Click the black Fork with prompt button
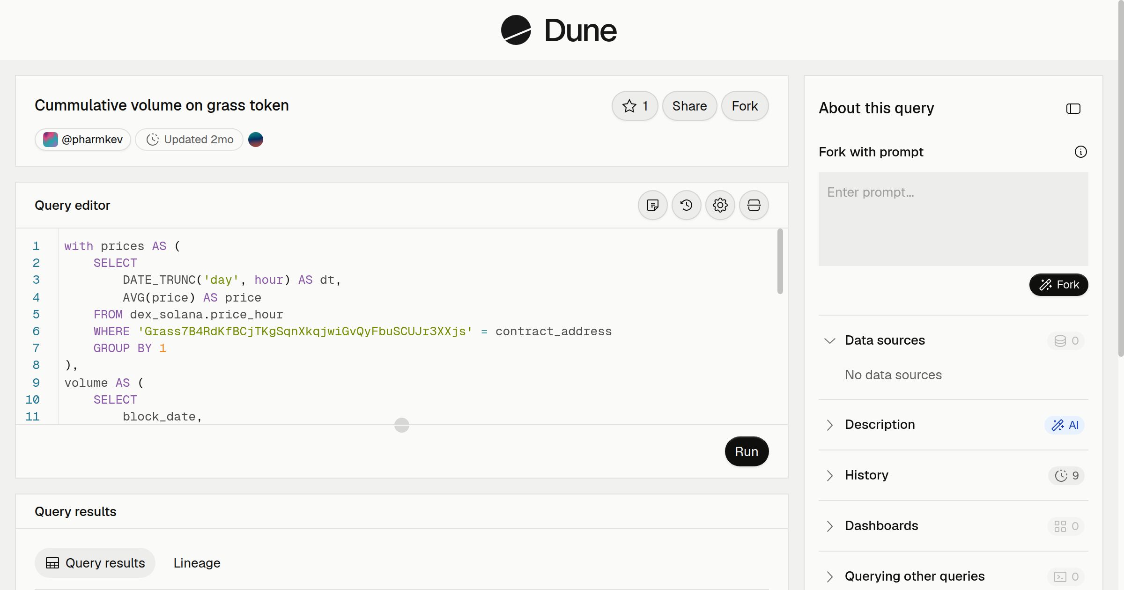 pyautogui.click(x=1058, y=285)
